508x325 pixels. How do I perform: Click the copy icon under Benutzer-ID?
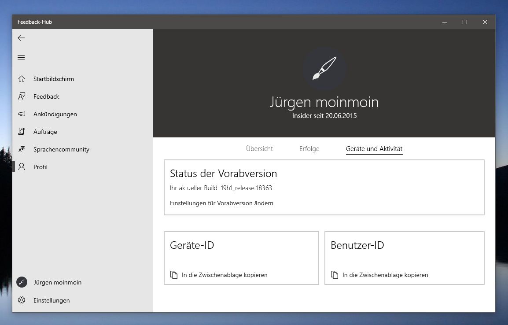(x=335, y=275)
